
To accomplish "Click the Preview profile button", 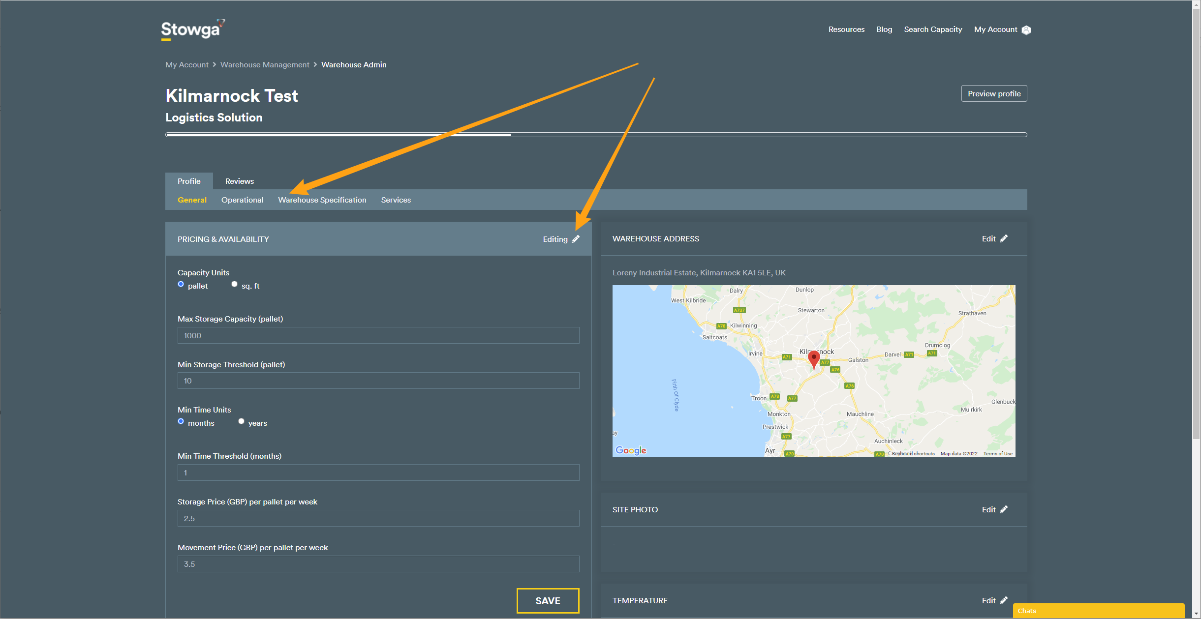I will [x=994, y=93].
